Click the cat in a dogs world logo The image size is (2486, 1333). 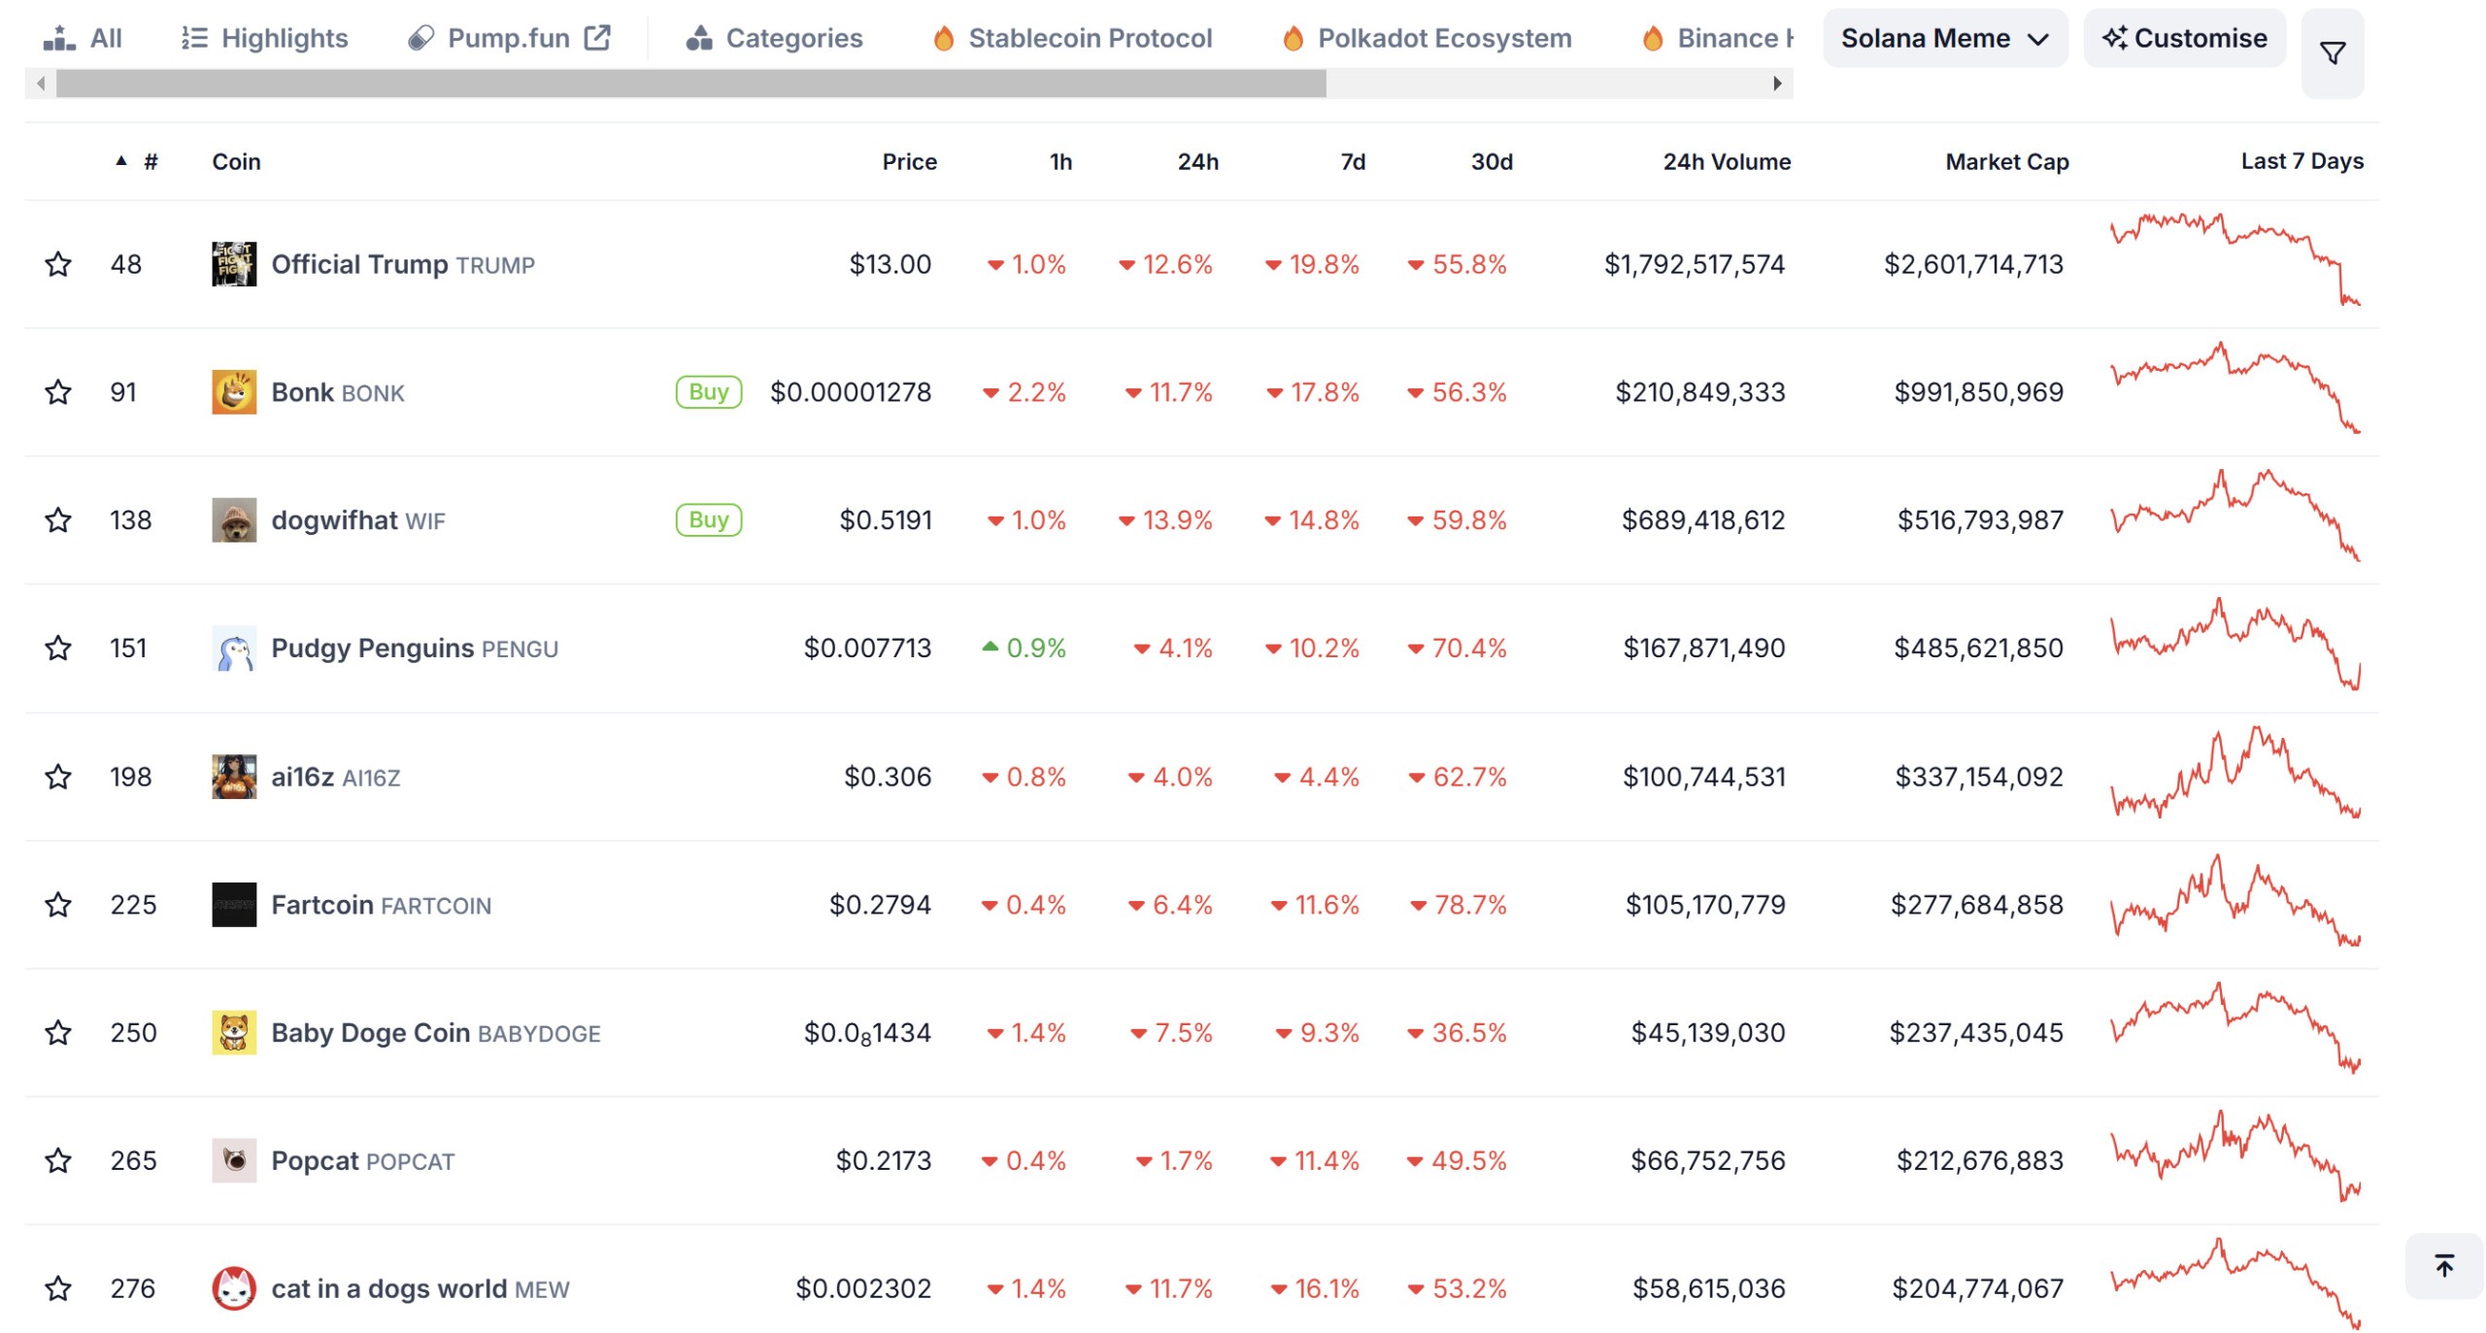pyautogui.click(x=234, y=1287)
